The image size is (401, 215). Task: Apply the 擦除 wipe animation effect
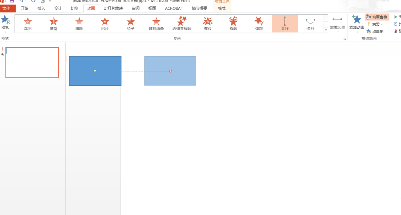coord(79,24)
